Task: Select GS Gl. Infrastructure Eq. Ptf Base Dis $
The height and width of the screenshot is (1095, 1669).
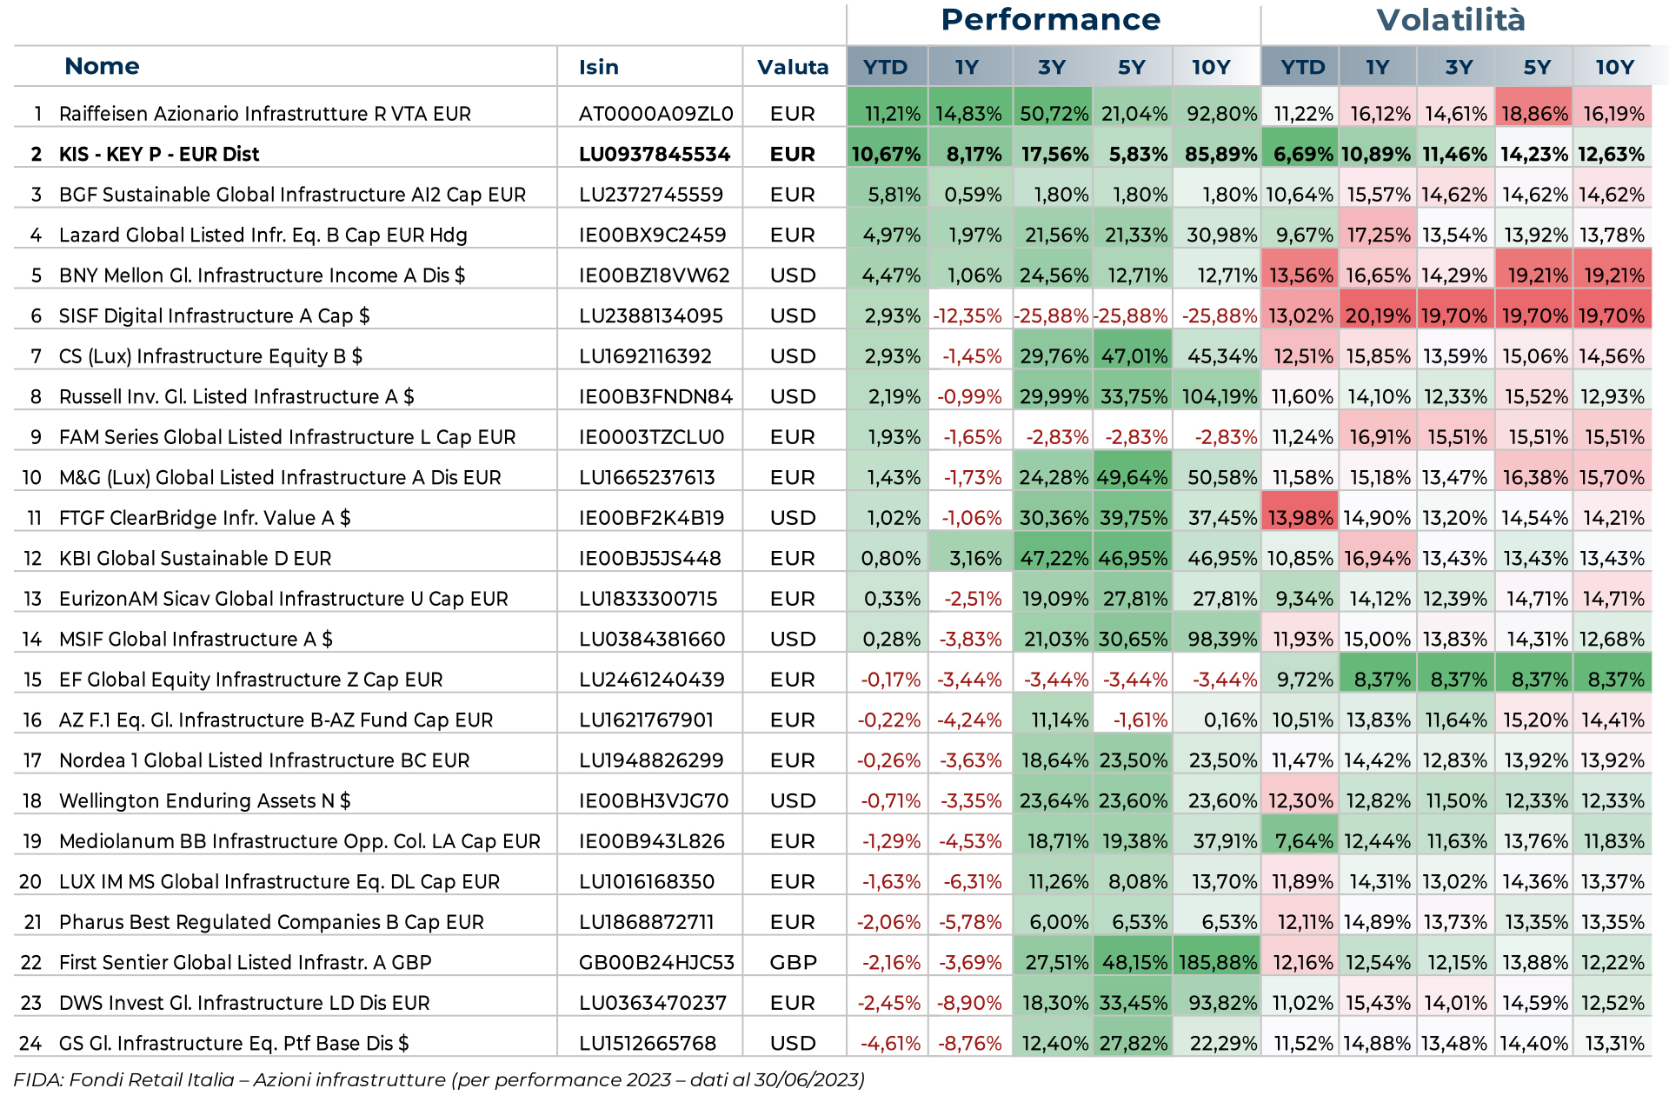Action: [x=234, y=1043]
